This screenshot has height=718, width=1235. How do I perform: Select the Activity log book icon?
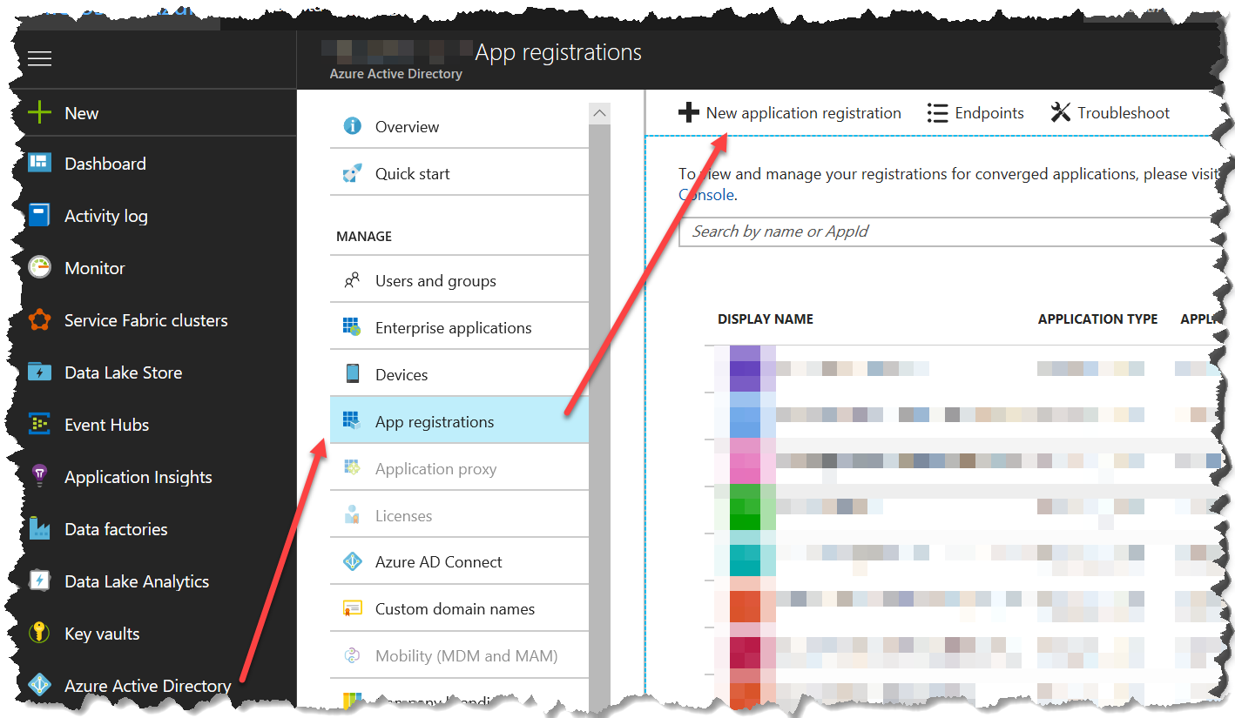[40, 215]
